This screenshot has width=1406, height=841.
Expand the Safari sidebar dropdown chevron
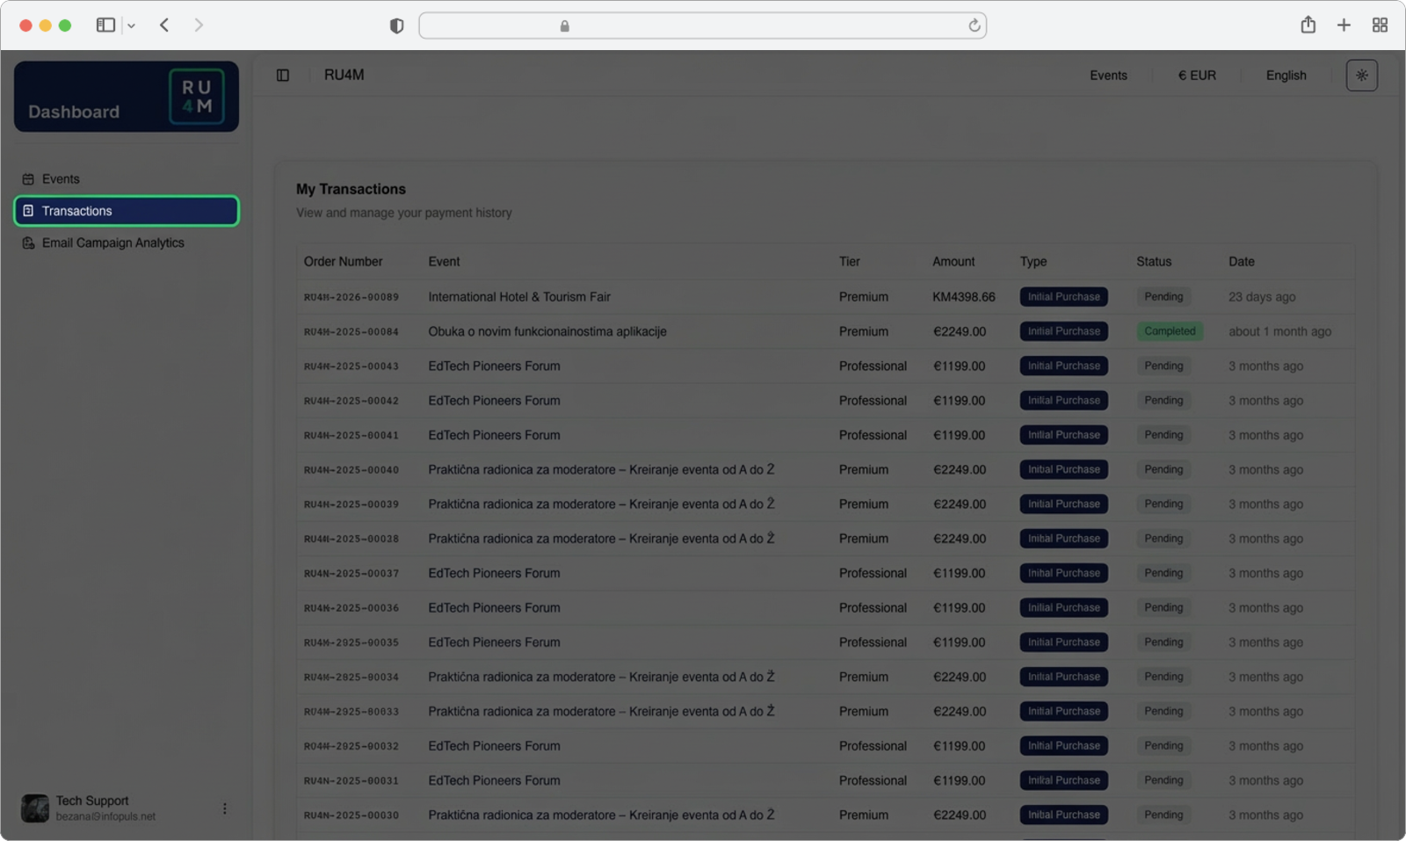point(132,26)
